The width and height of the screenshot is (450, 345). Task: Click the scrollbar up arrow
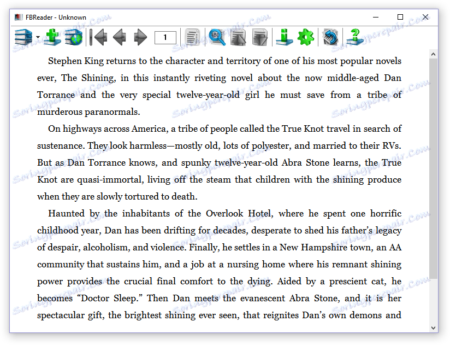(433, 54)
